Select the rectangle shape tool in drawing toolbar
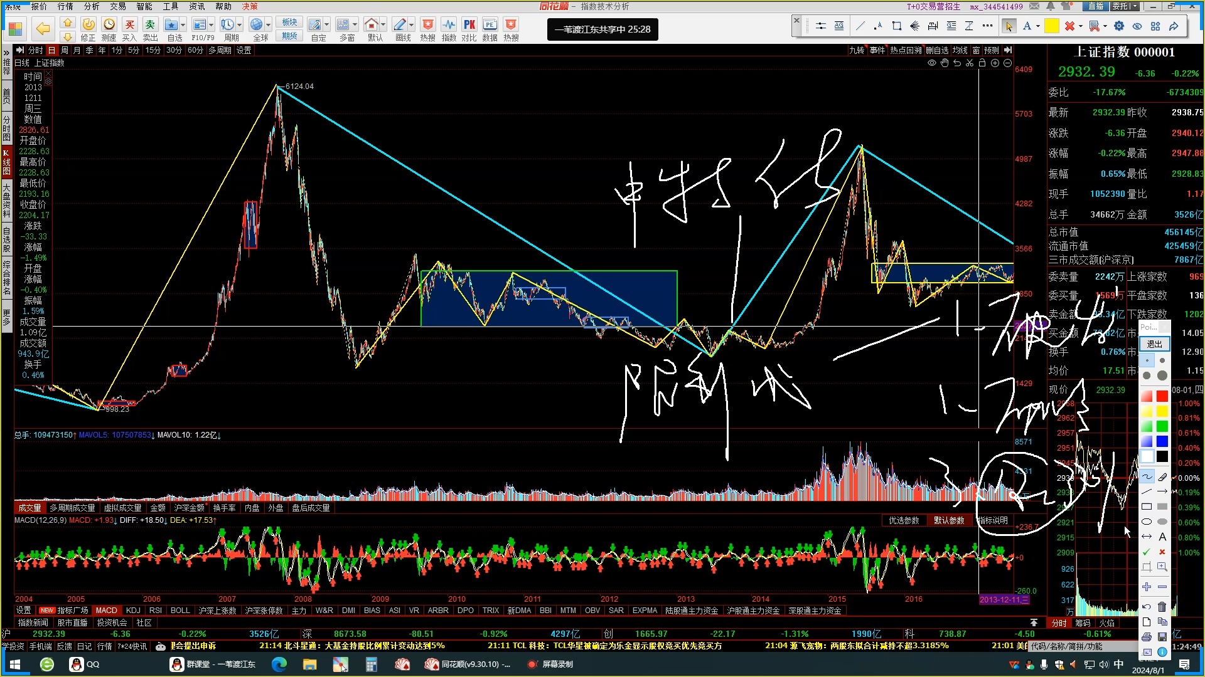 (897, 26)
